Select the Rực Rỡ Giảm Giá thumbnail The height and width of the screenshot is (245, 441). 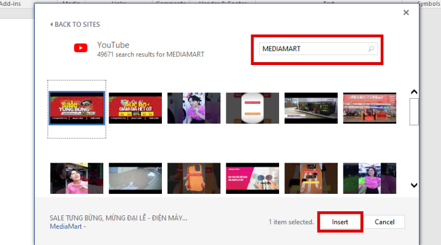click(x=135, y=108)
